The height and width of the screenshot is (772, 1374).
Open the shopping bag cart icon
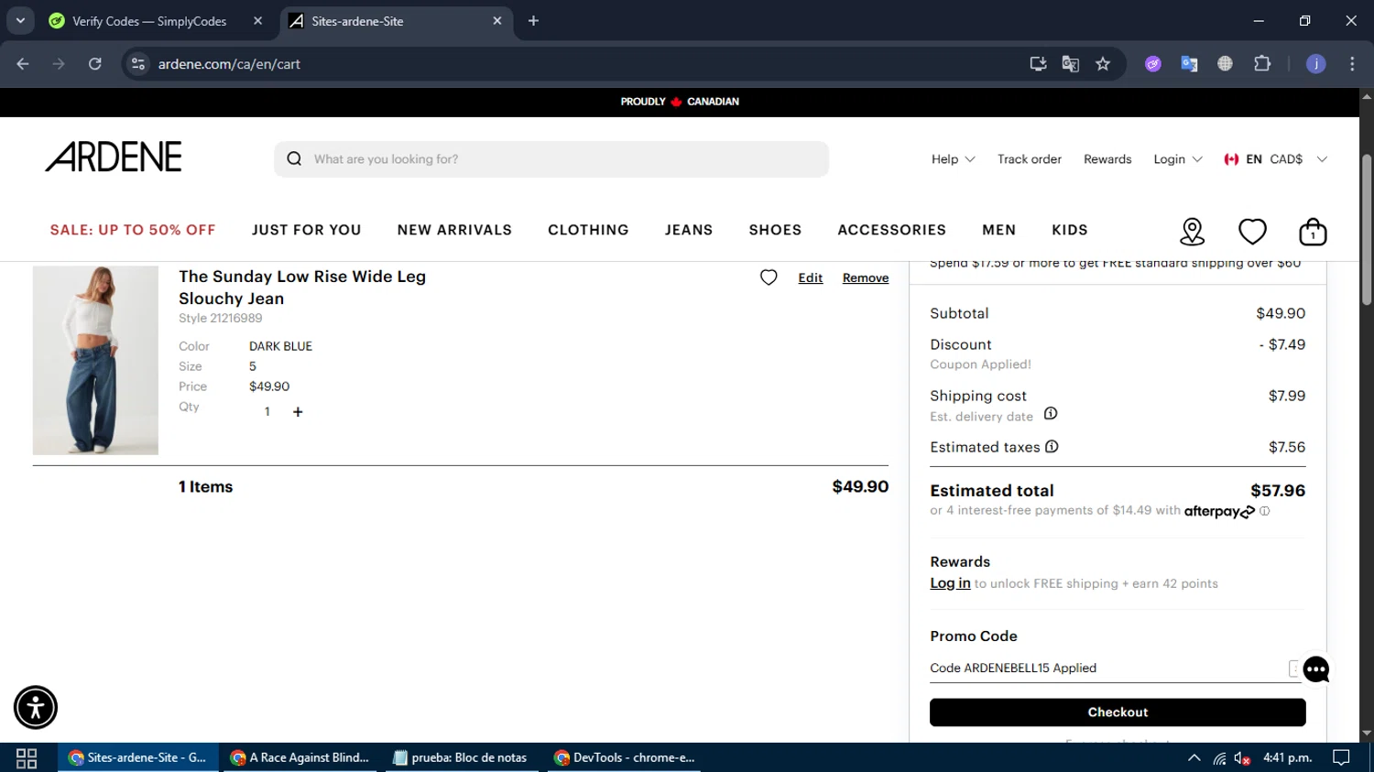1313,232
